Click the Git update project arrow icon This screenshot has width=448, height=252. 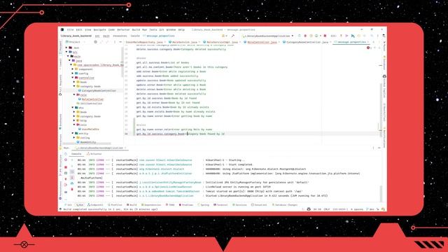tap(341, 36)
